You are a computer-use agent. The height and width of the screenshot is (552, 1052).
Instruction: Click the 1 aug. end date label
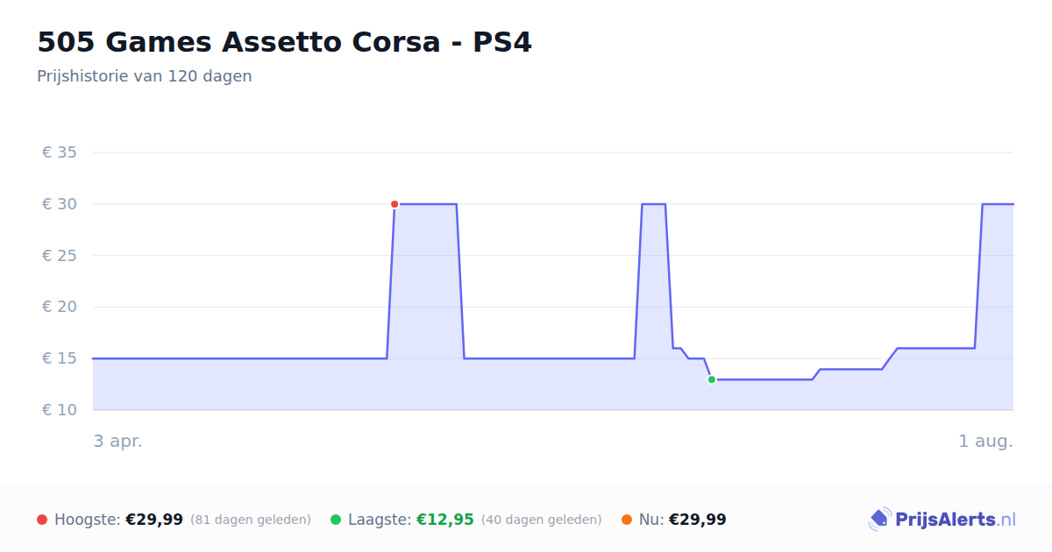click(986, 441)
